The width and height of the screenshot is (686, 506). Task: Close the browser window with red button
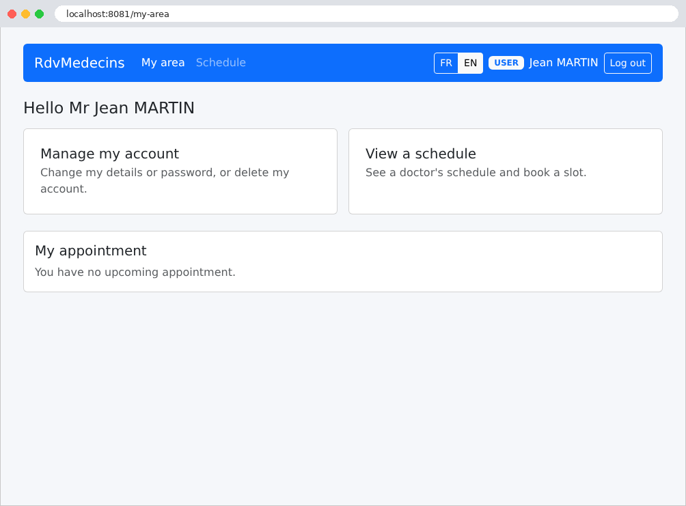click(12, 14)
